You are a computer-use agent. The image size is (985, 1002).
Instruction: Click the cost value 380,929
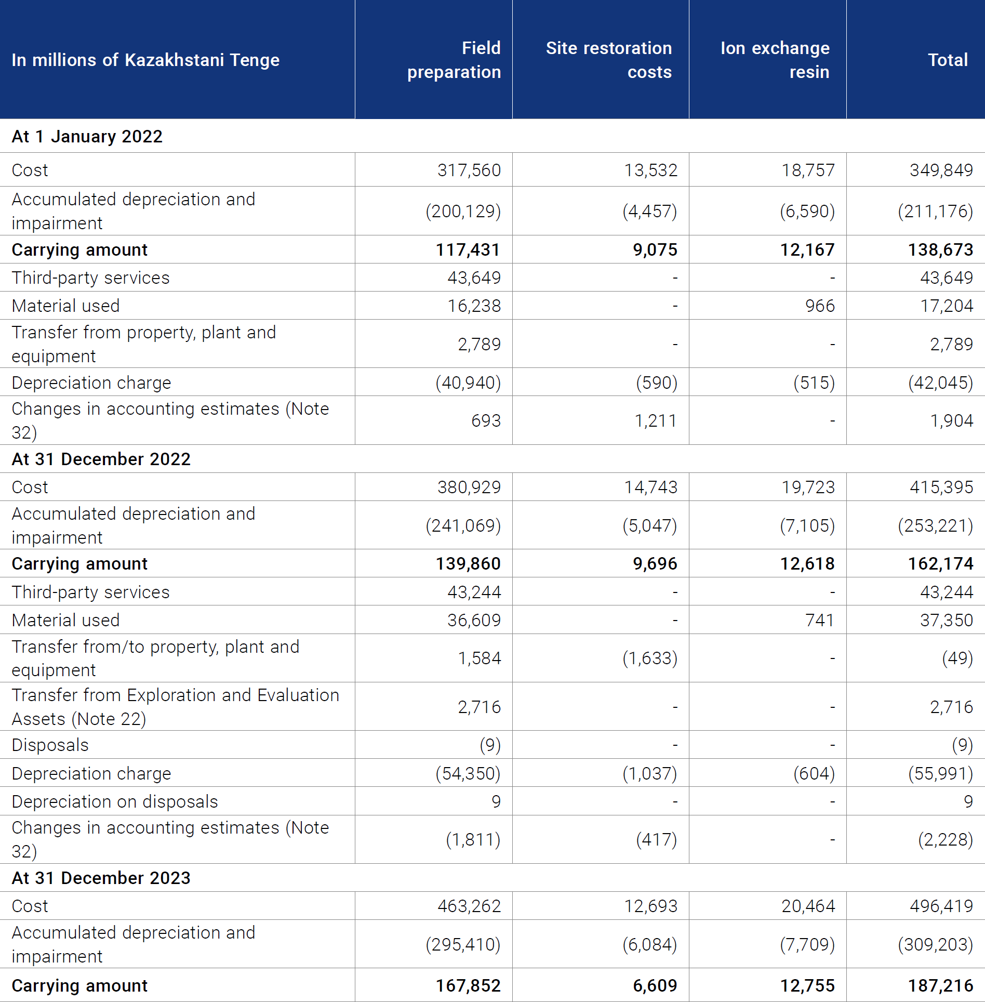point(469,487)
